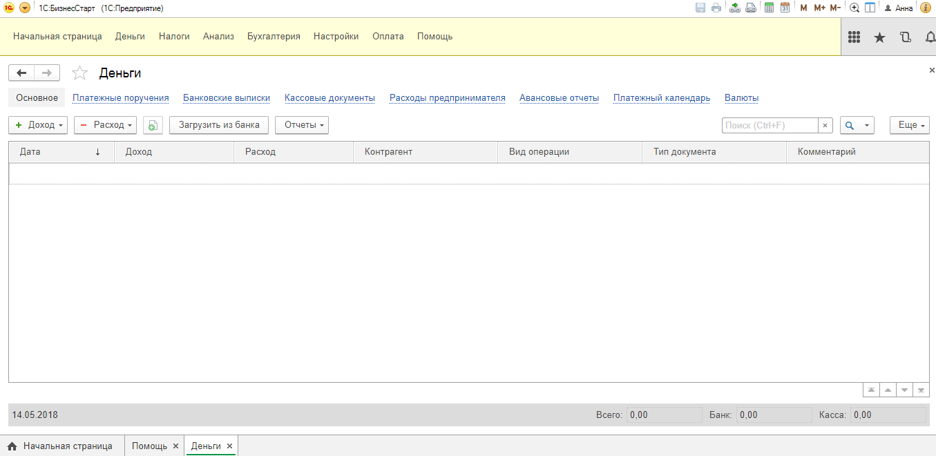Click the zoom magnifier icon

click(854, 8)
